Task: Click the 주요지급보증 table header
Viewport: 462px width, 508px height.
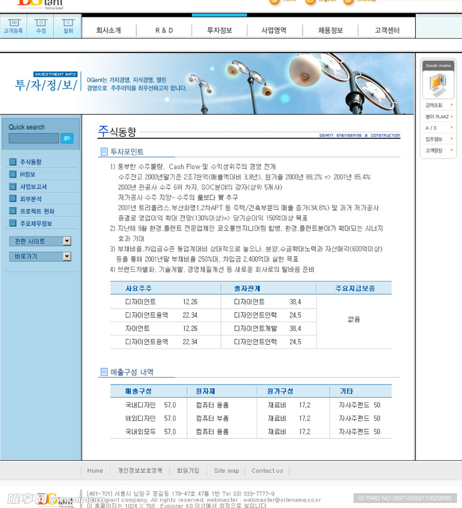Action: tap(355, 288)
